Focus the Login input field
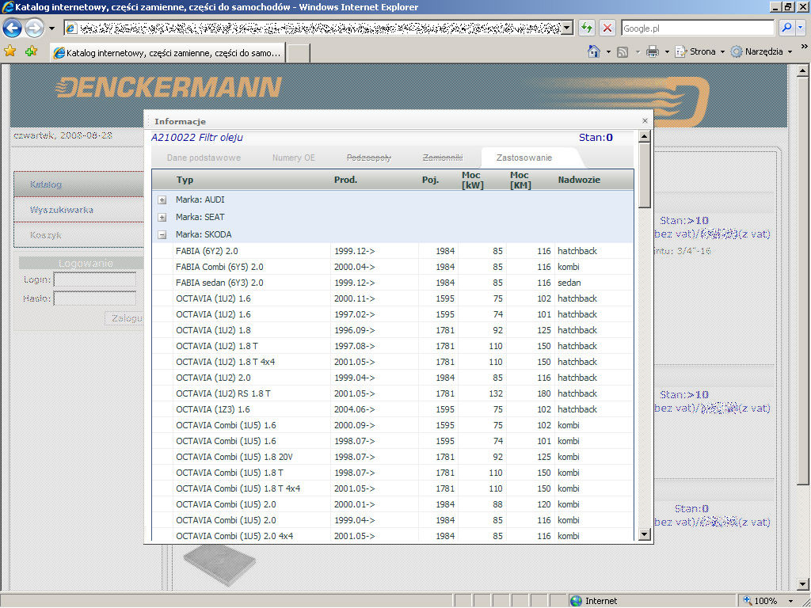811x608 pixels. [95, 279]
